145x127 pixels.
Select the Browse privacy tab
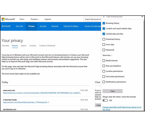click(15, 46)
